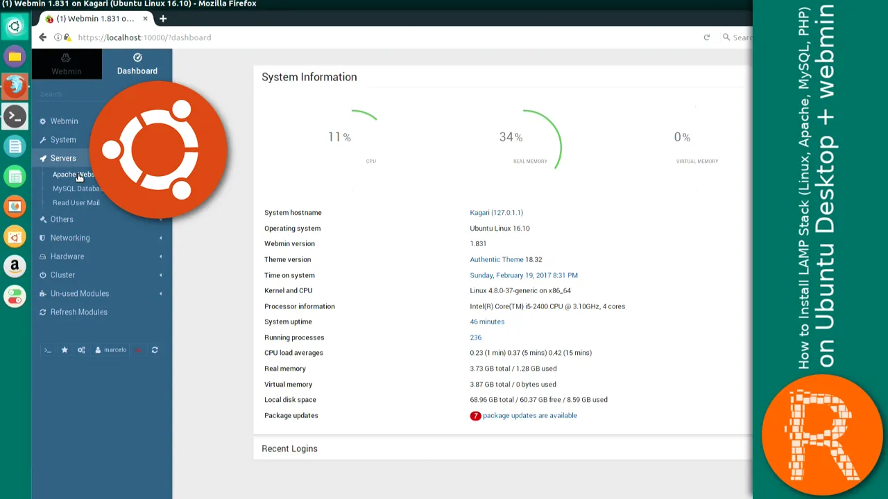The image size is (888, 499).
Task: Select the 'Ubuntu Linux 16.10' value
Action: (499, 229)
